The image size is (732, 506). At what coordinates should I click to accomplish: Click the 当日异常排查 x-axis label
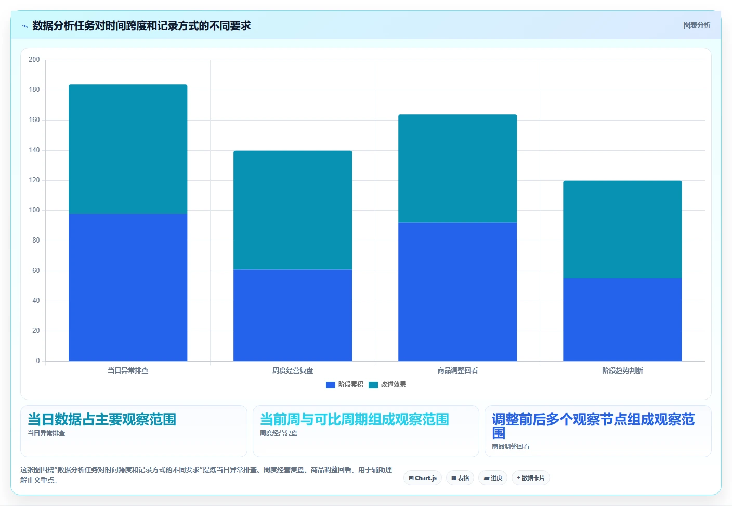128,370
